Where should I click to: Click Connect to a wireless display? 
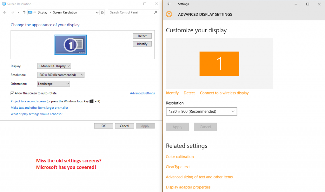click(224, 93)
